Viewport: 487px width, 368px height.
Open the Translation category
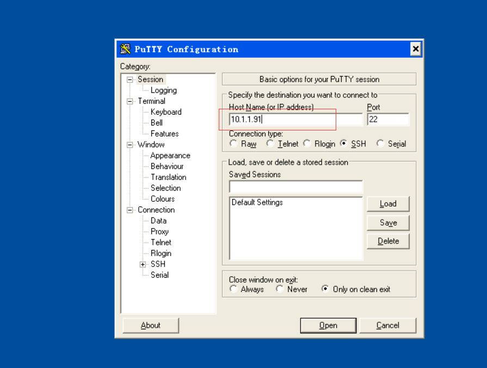point(168,177)
